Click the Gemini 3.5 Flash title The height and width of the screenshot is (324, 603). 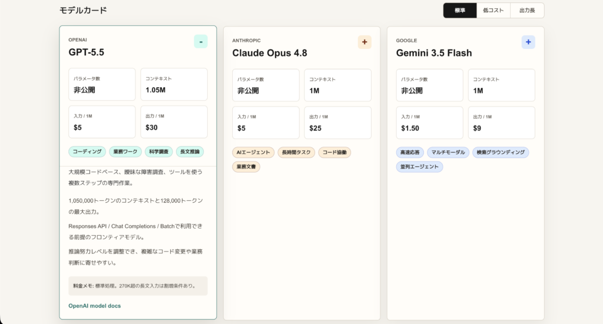pyautogui.click(x=434, y=53)
